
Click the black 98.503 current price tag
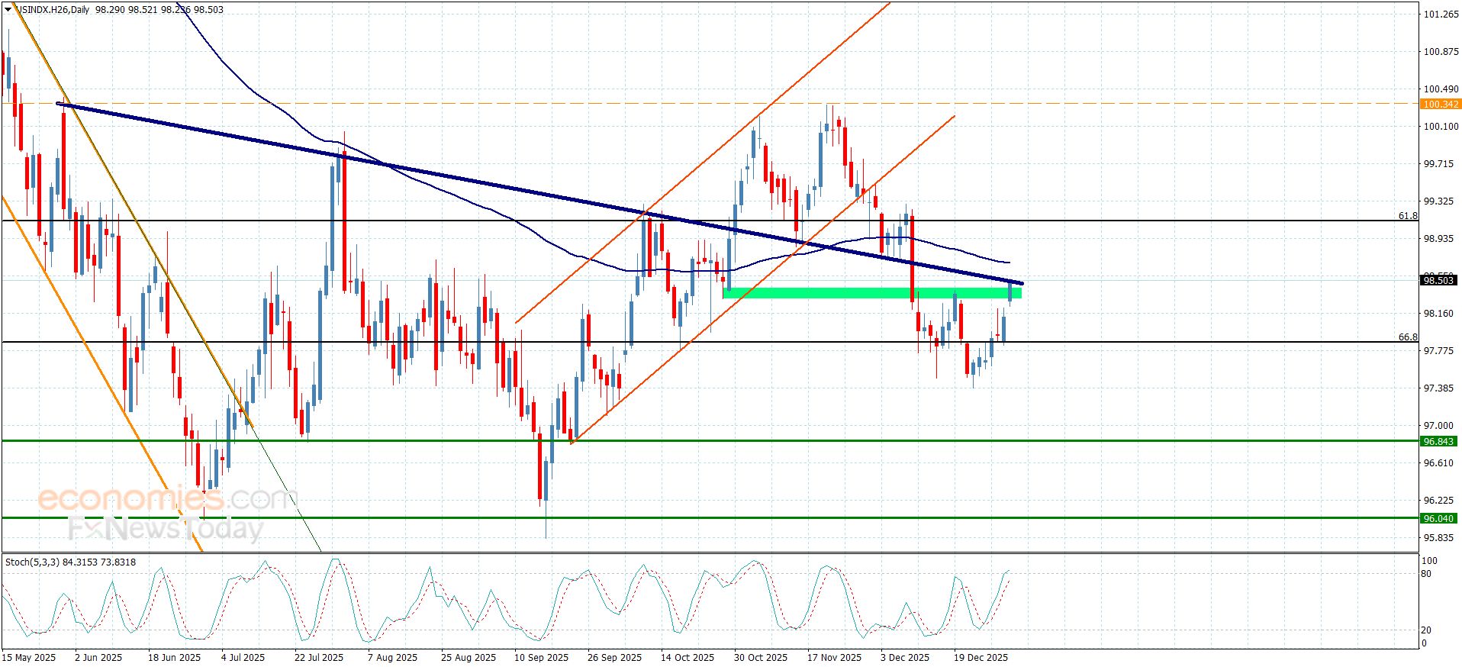click(1438, 281)
